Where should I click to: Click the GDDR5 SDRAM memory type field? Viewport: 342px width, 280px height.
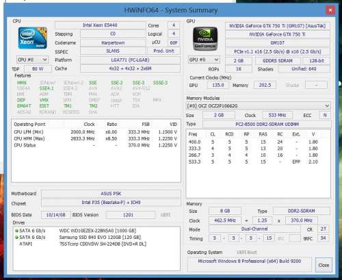coord(277,61)
